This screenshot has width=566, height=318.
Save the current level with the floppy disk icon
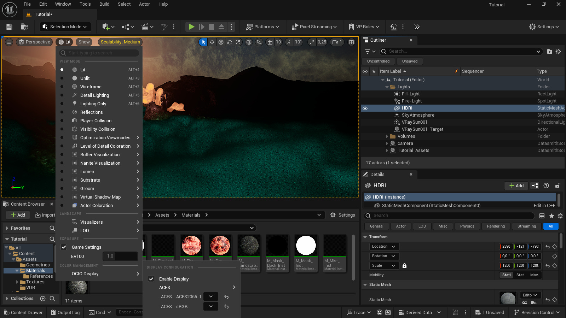point(9,27)
